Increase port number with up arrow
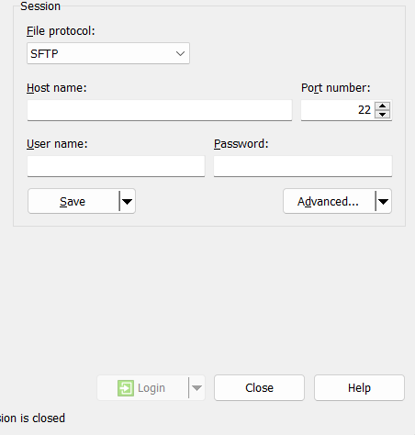415x435 pixels. 382,106
